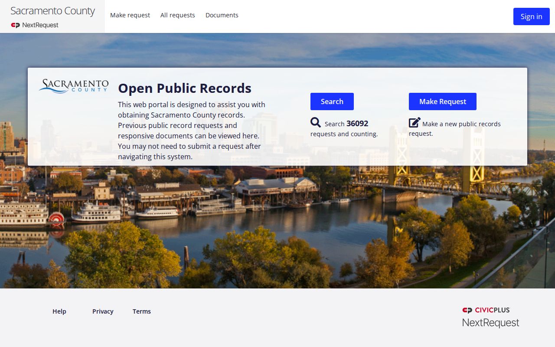Open the Help footer link
This screenshot has width=555, height=347.
59,311
